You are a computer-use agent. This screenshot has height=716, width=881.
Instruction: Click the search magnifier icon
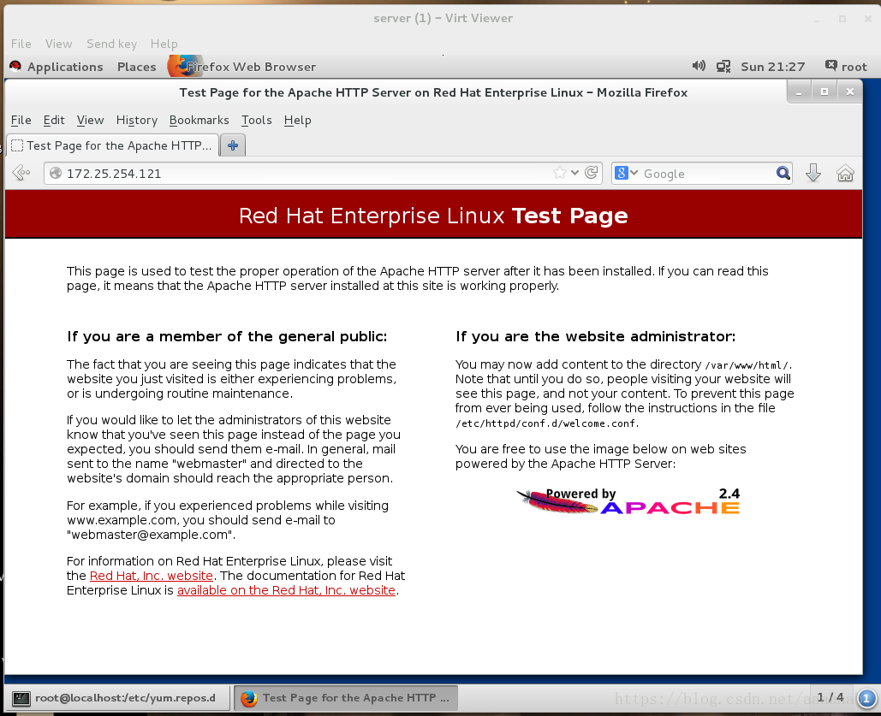pyautogui.click(x=783, y=173)
